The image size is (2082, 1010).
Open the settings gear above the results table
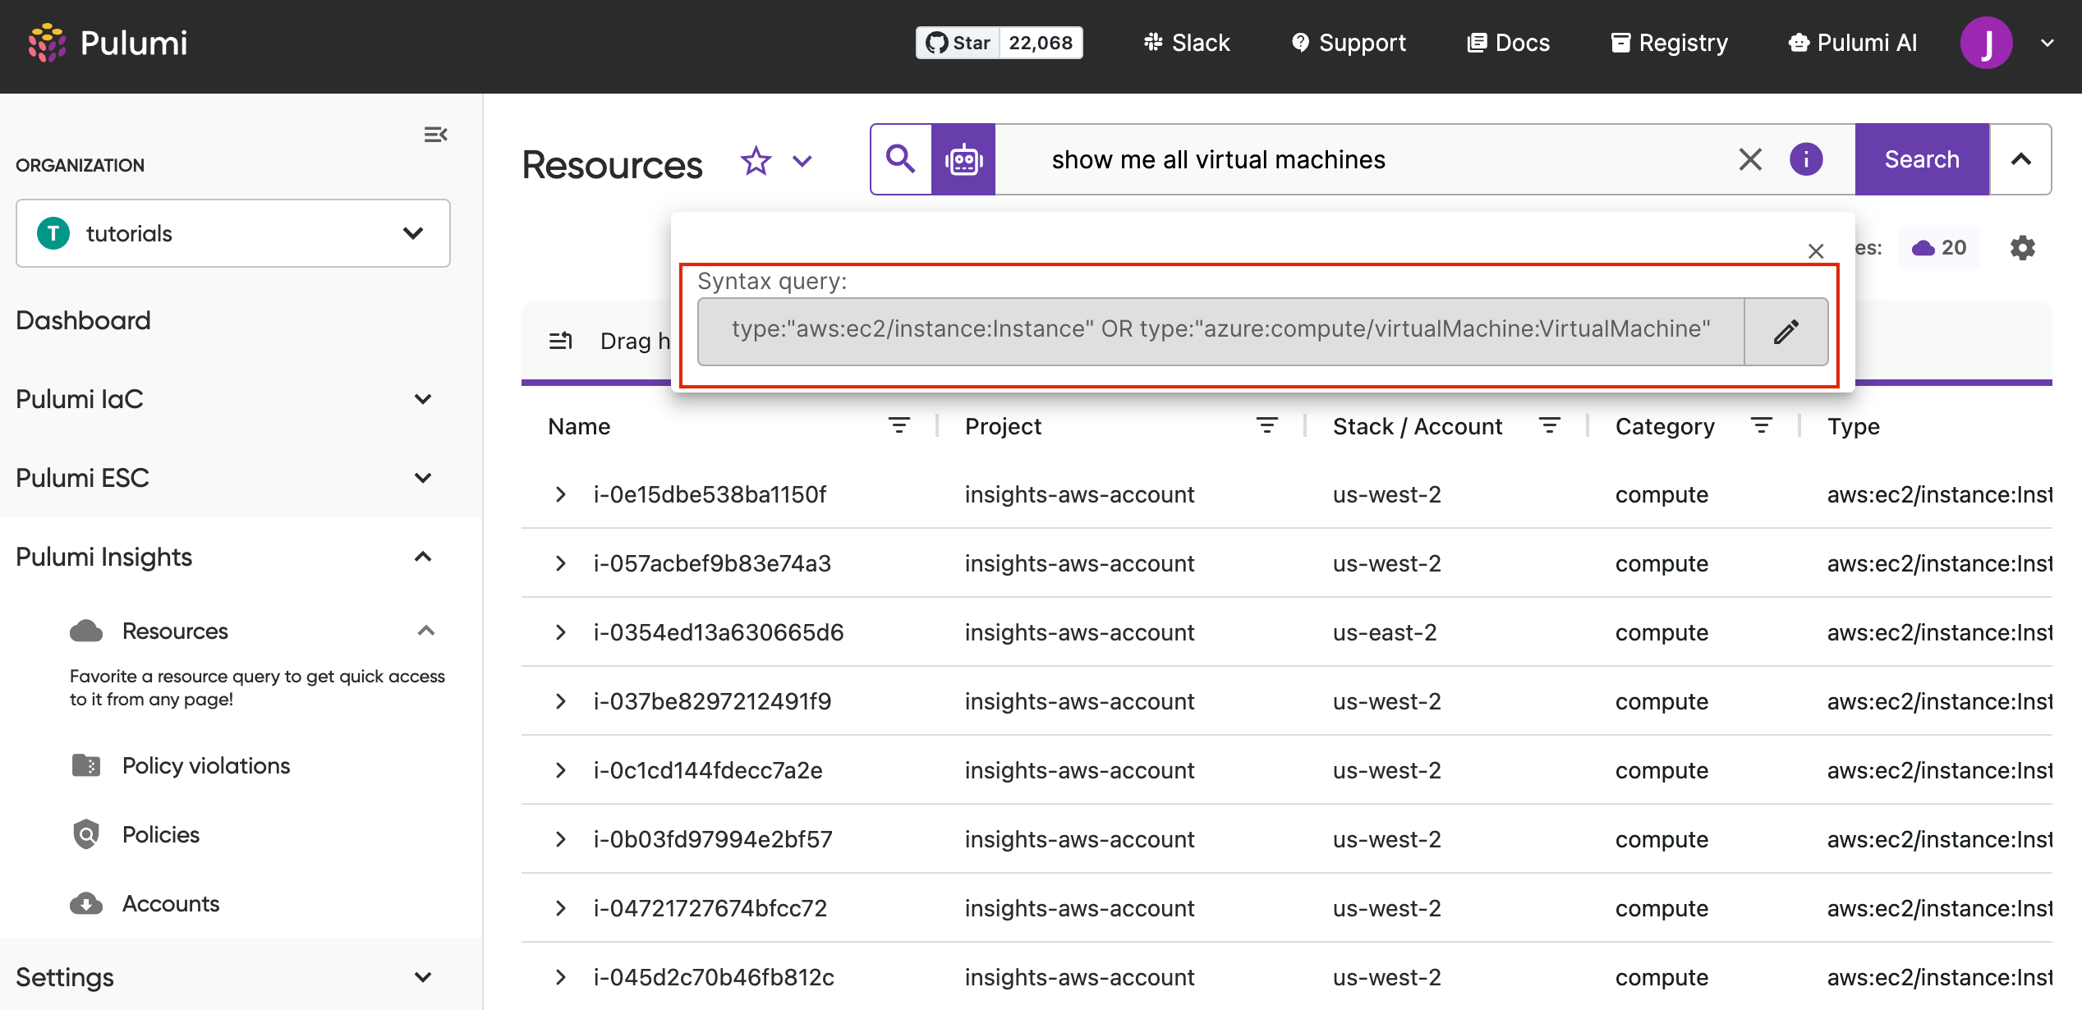2023,247
